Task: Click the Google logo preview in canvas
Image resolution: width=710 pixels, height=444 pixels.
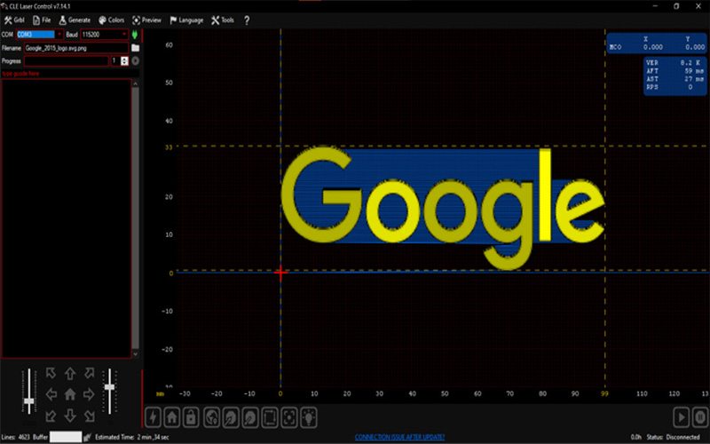Action: coord(443,208)
